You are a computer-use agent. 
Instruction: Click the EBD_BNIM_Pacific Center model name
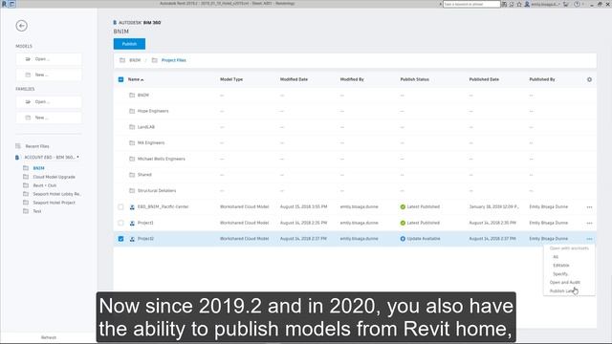(x=164, y=207)
